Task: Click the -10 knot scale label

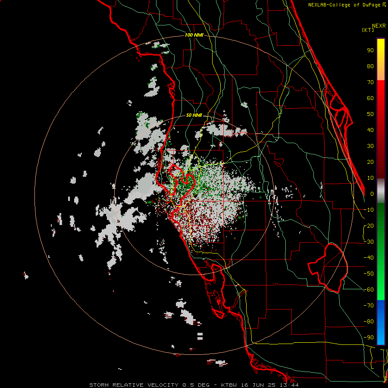Action: tap(369, 210)
